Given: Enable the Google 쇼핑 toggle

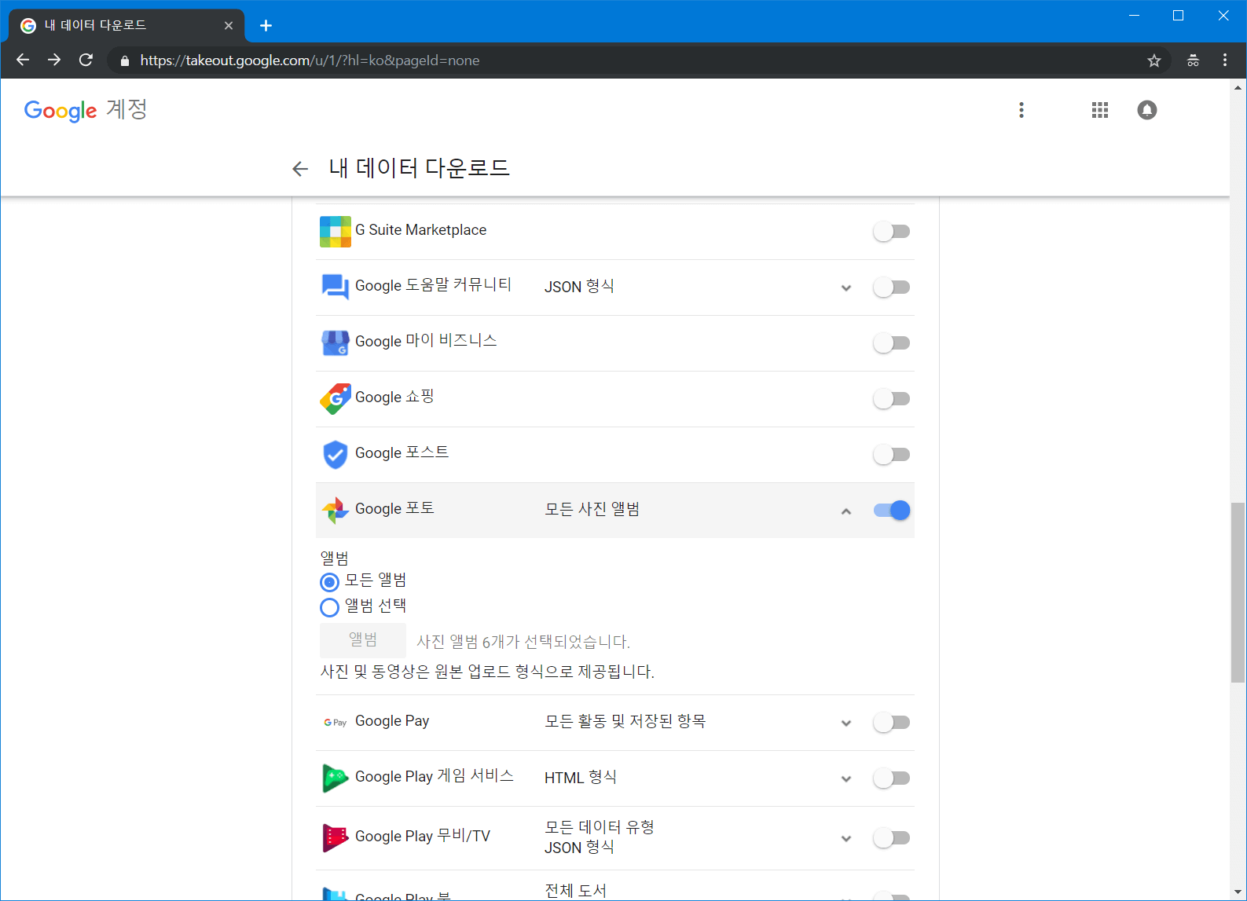Looking at the screenshot, I should point(892,399).
